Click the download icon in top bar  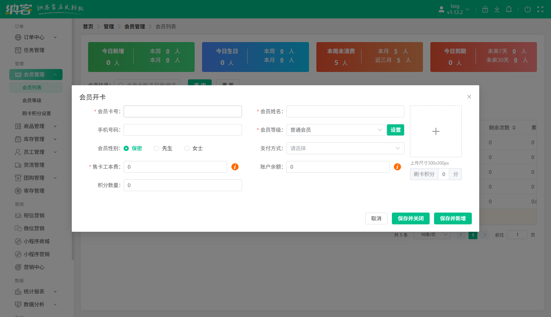pos(497,10)
